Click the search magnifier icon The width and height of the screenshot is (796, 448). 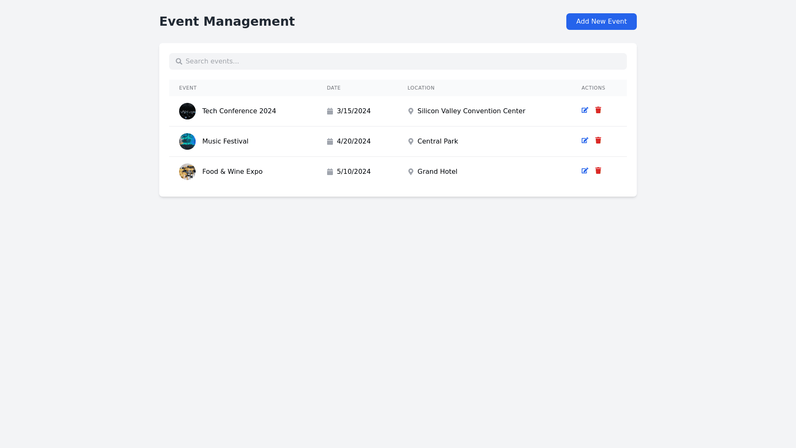pos(179,61)
